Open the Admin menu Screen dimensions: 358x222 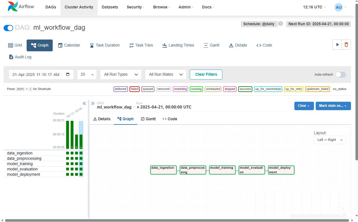click(x=186, y=7)
